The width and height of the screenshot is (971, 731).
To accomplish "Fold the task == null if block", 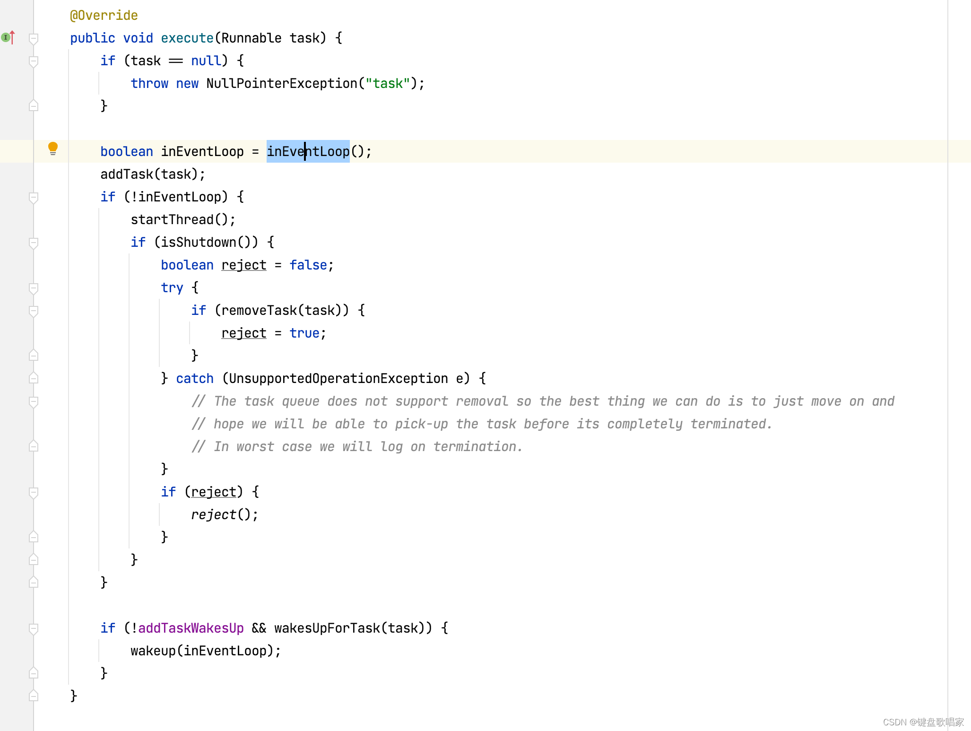I will point(34,61).
